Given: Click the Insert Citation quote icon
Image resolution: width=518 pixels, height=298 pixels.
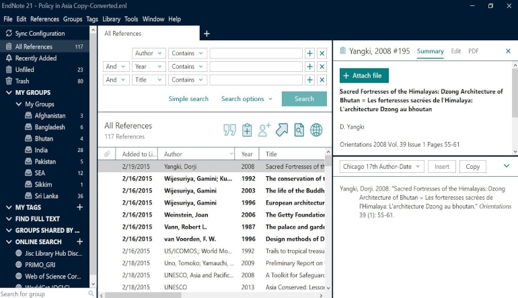Looking at the screenshot, I should click(x=229, y=130).
